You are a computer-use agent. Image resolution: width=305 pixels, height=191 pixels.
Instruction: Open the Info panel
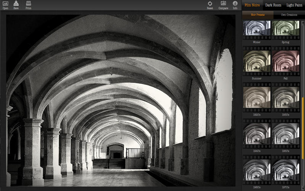point(235,4)
